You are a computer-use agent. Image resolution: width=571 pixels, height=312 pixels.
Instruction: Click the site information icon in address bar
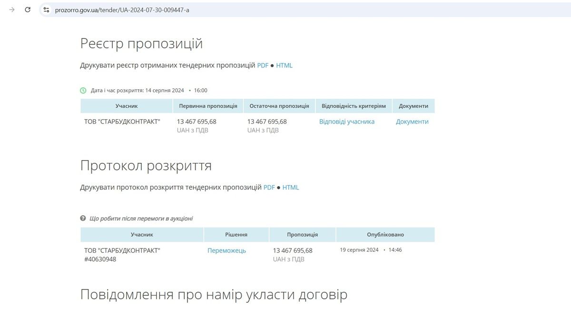click(46, 9)
